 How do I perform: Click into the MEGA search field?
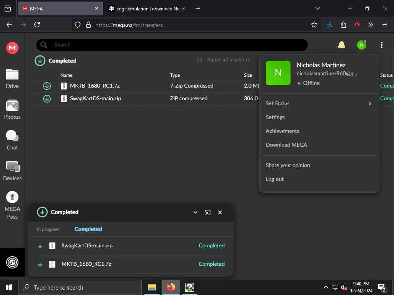pos(172,45)
